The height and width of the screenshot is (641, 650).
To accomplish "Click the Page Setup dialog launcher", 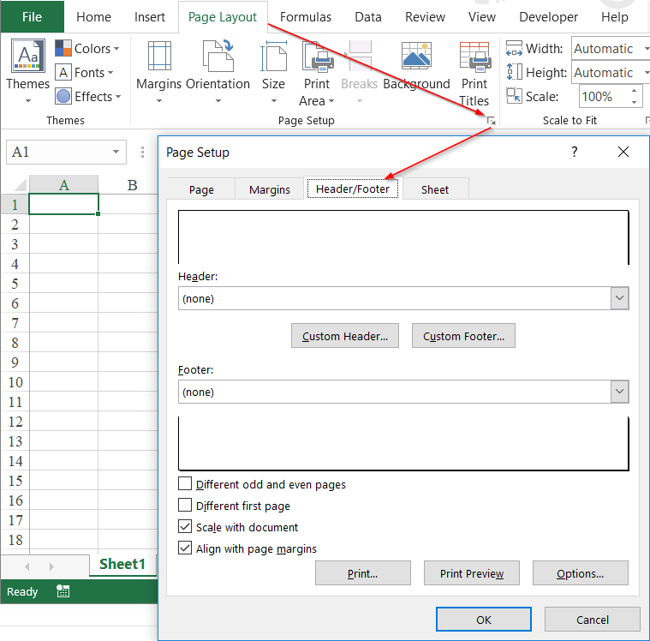I will [x=492, y=121].
